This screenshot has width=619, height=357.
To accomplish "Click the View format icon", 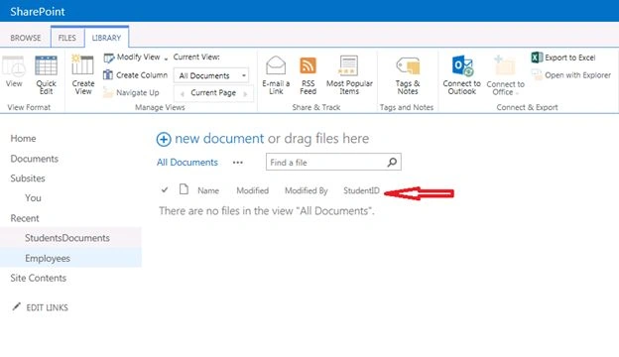I will pyautogui.click(x=14, y=65).
